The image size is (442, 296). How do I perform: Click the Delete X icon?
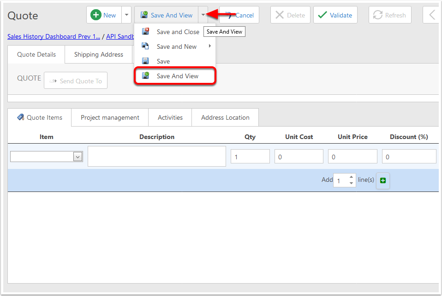click(x=279, y=15)
